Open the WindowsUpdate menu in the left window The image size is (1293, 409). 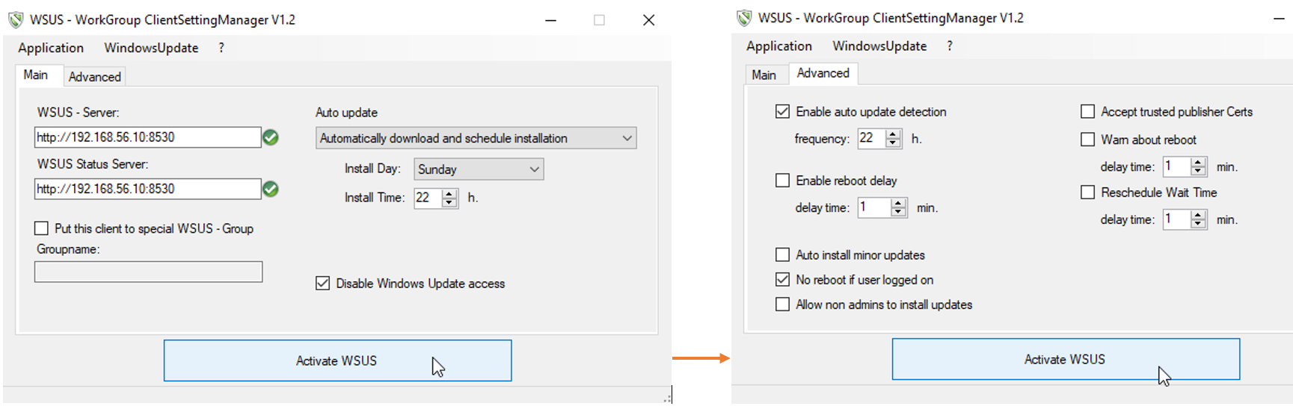click(x=151, y=48)
